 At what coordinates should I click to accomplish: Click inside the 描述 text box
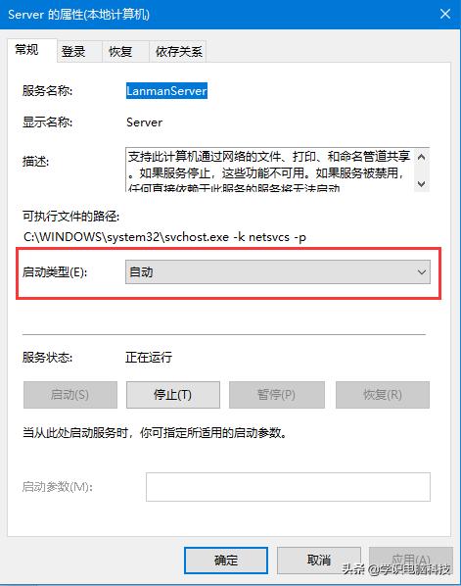pyautogui.click(x=269, y=171)
